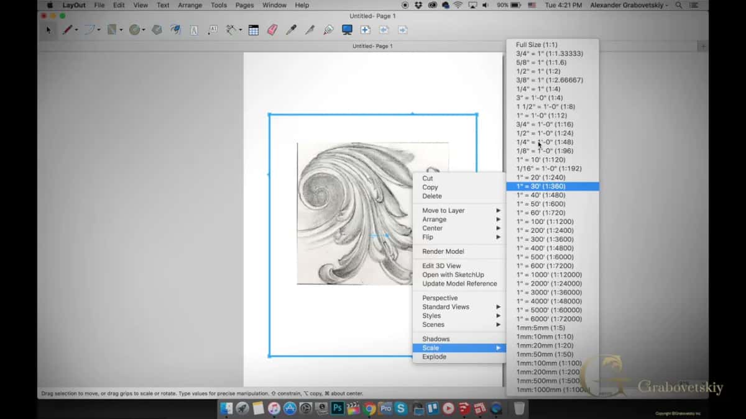Expand the Move to Layer submenu
The width and height of the screenshot is (746, 419).
459,210
